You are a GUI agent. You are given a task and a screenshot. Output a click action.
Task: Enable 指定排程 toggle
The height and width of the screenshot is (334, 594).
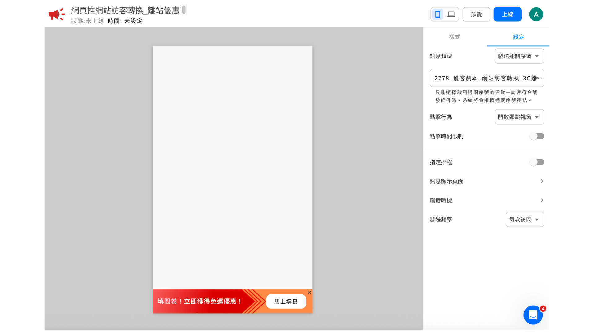tap(537, 162)
